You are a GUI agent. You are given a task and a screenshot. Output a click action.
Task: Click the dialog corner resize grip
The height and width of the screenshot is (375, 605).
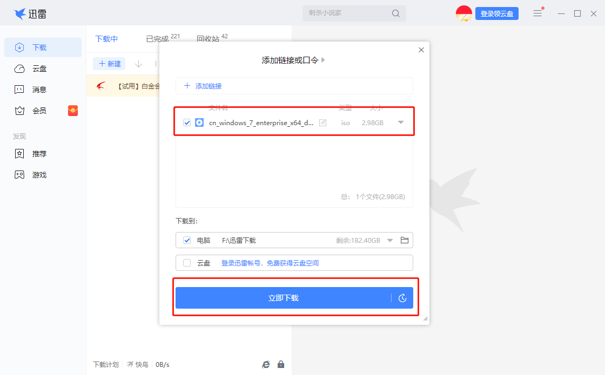[x=425, y=318]
